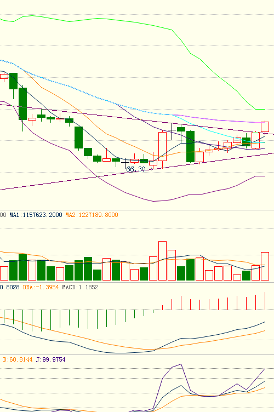Click the MACD:1.1852 value label

pyautogui.click(x=80, y=287)
